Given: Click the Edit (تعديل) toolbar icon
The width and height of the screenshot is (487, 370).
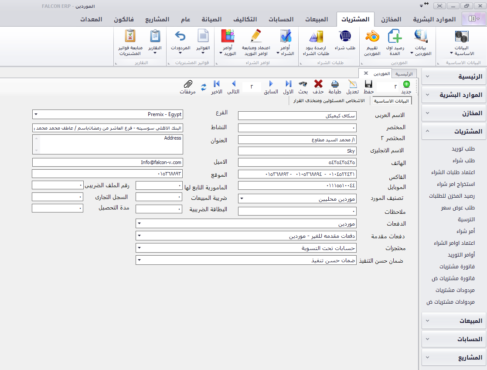Looking at the screenshot, I should (x=352, y=84).
